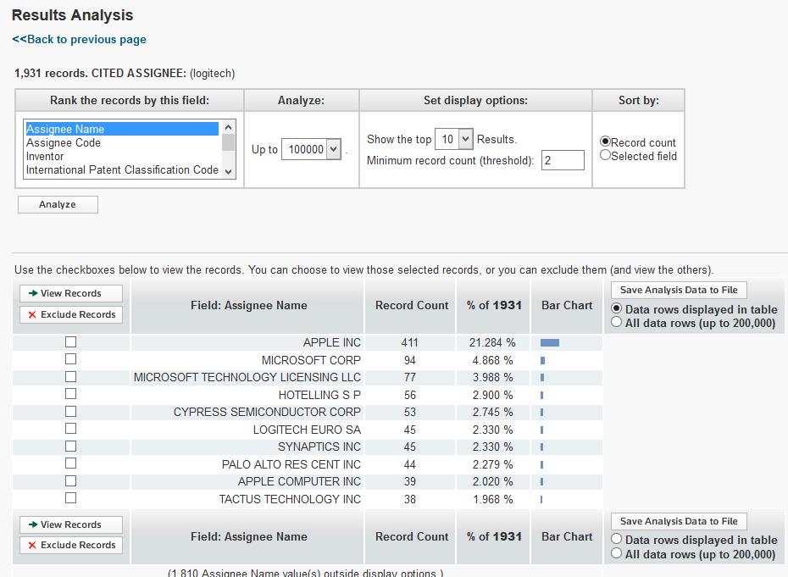Check the APPLE INC row checkbox
788x577 pixels.
[x=71, y=341]
